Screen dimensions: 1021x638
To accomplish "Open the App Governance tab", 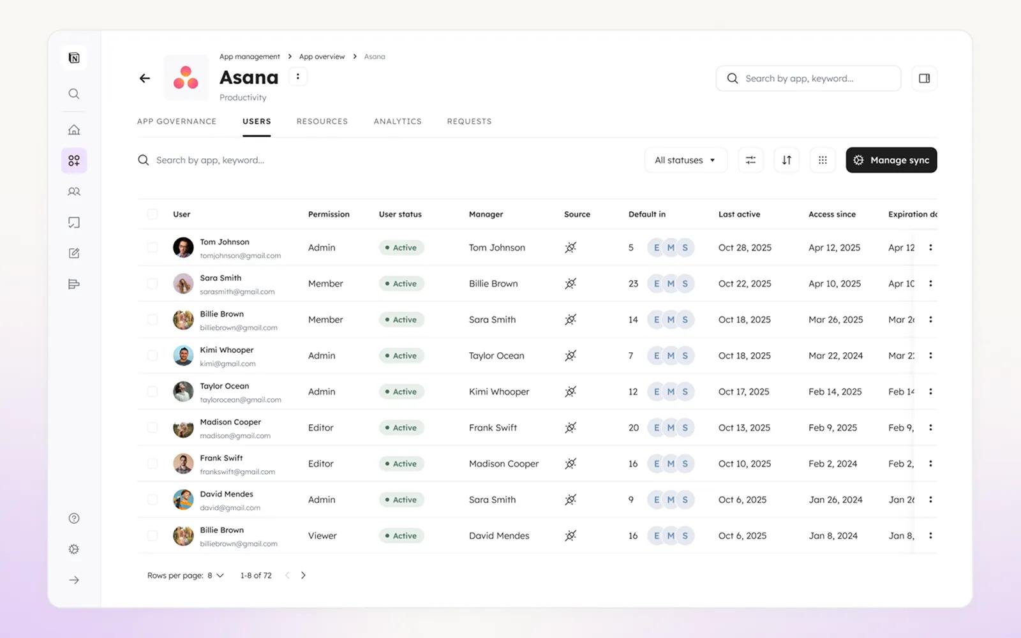I will pyautogui.click(x=177, y=121).
